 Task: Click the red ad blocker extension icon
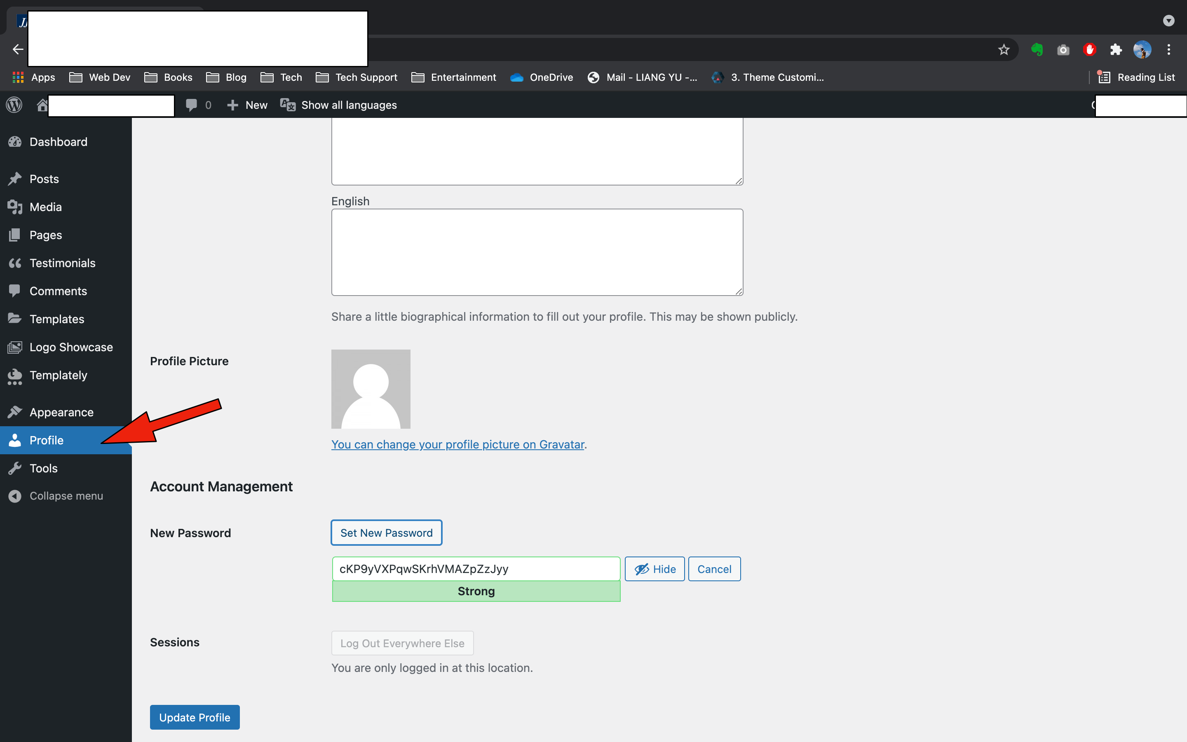point(1089,49)
